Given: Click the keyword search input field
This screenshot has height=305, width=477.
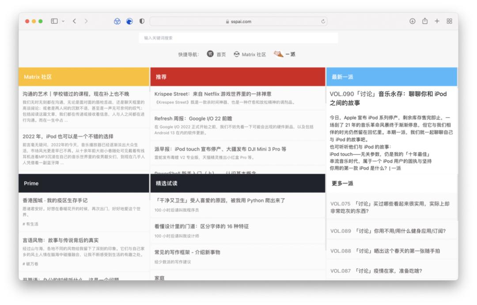Looking at the screenshot, I should (x=238, y=38).
